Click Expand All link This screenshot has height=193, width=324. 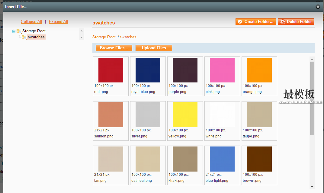point(58,22)
